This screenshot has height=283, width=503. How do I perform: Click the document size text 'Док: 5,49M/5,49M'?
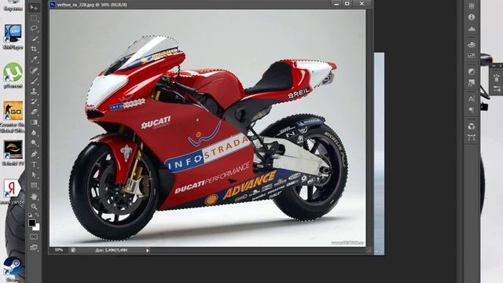(111, 250)
